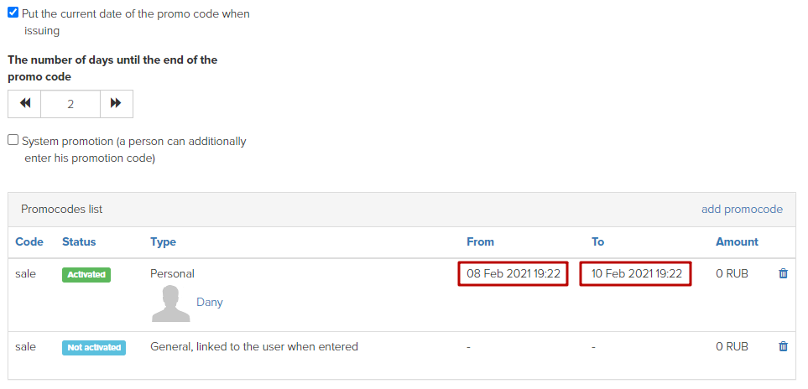Enable the System promotion checkbox
The image size is (808, 389).
point(13,140)
